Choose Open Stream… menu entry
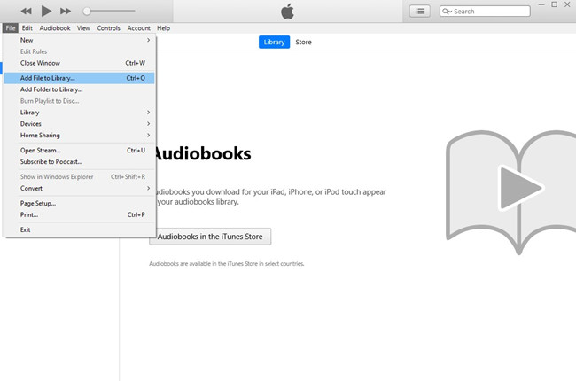 pyautogui.click(x=79, y=151)
